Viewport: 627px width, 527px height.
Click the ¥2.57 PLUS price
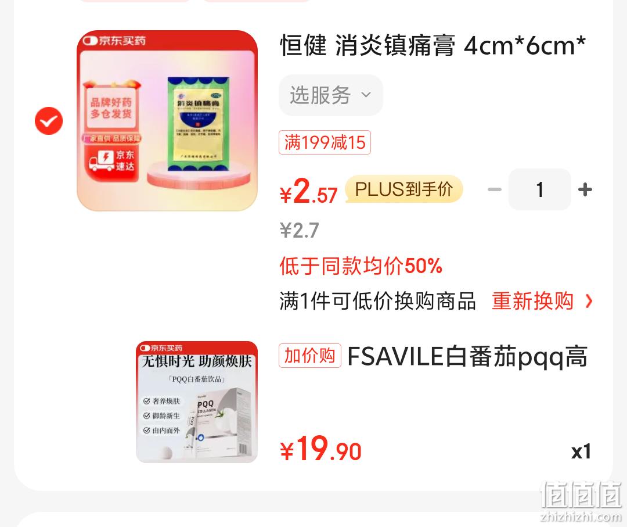pos(308,191)
